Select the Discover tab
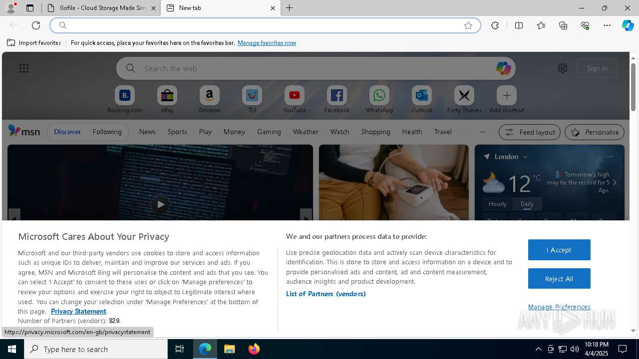Image resolution: width=639 pixels, height=359 pixels. coord(67,132)
